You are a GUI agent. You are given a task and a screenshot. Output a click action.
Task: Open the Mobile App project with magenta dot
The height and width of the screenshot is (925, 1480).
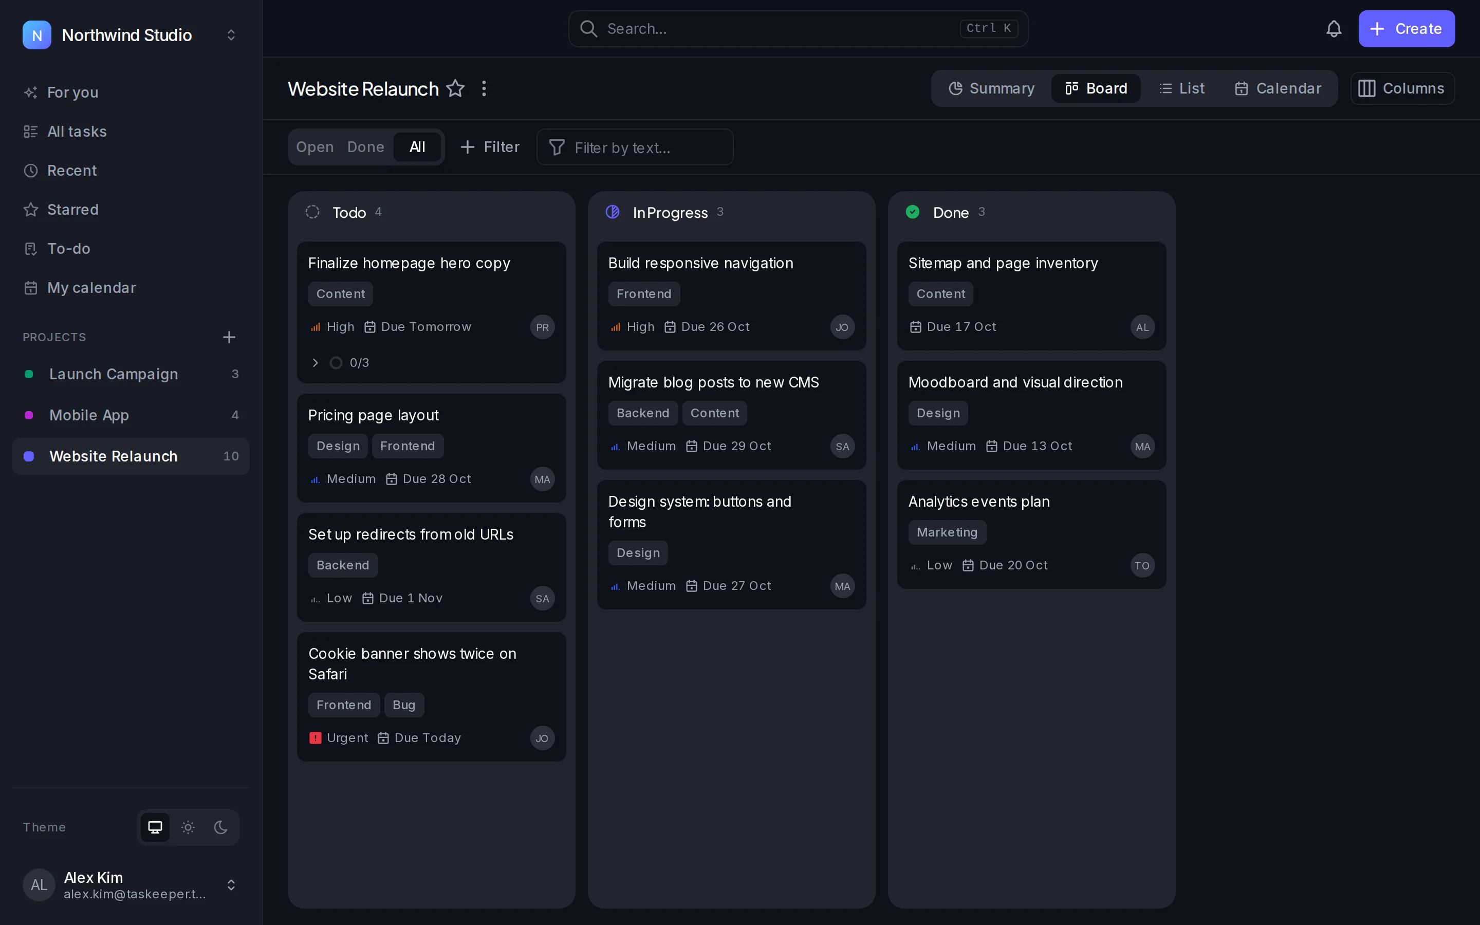[x=131, y=415]
